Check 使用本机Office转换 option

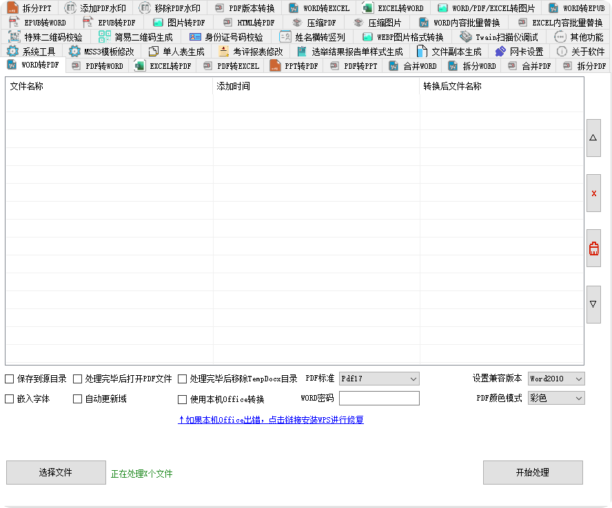[182, 399]
